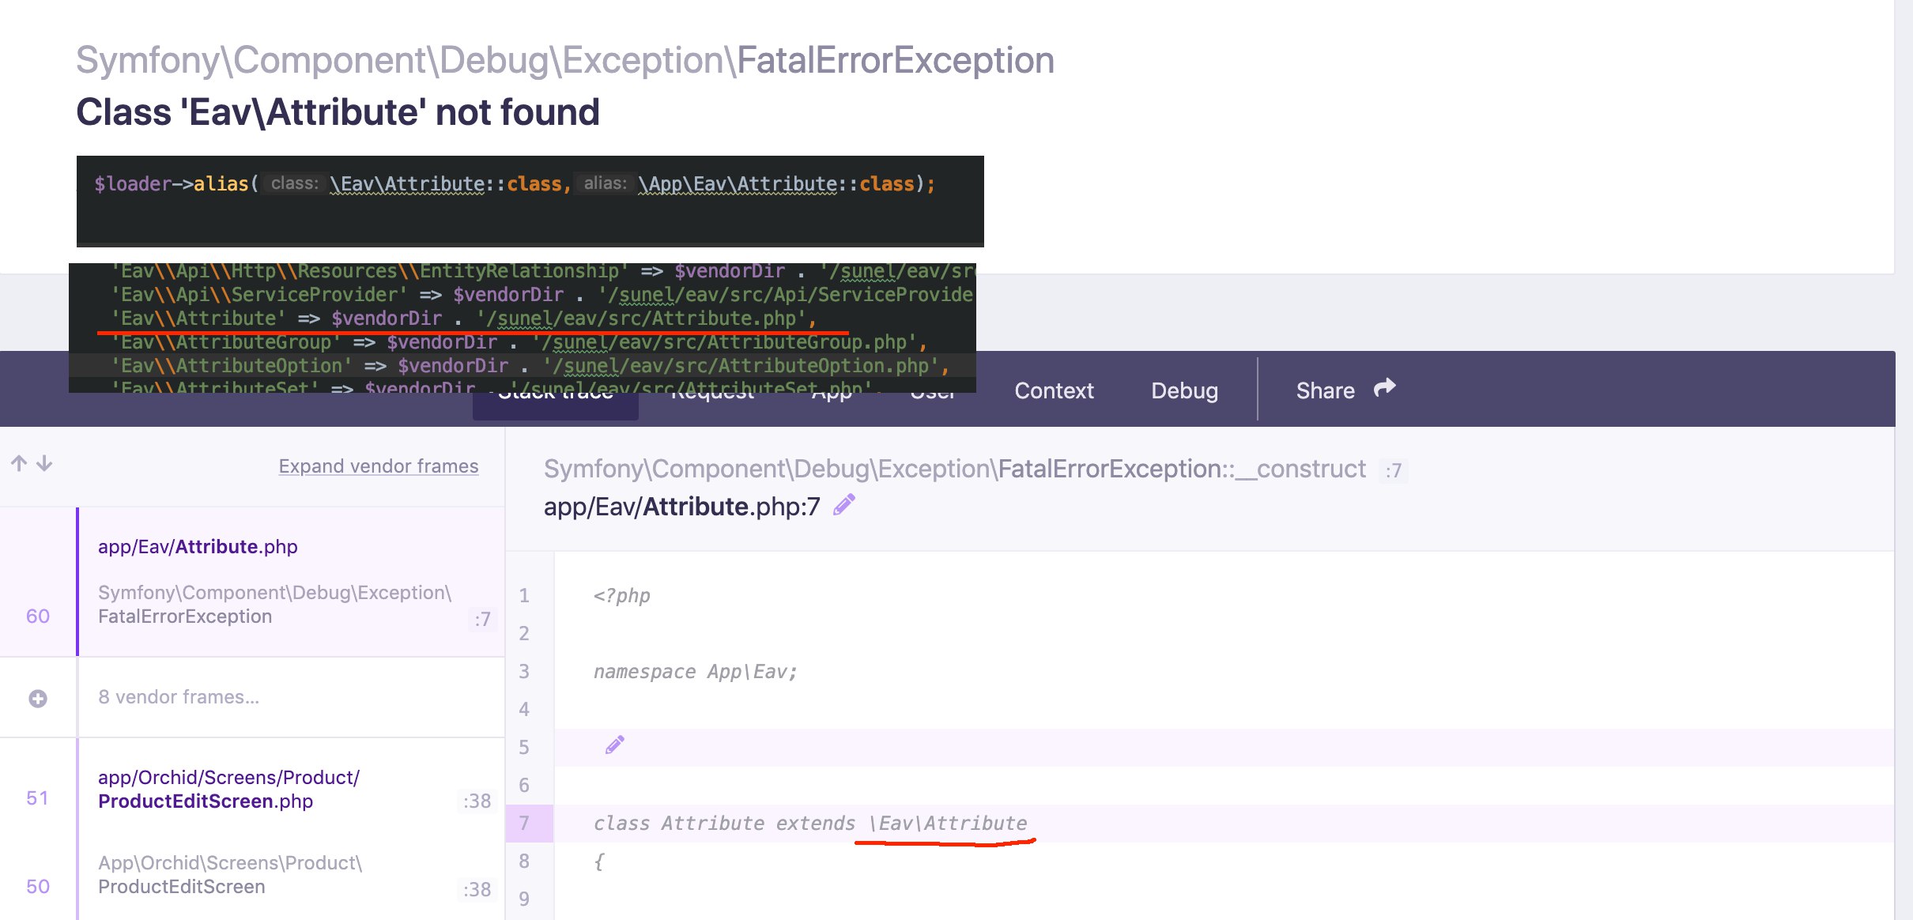Click the up arrow frame navigation icon
1913x920 pixels.
click(19, 464)
